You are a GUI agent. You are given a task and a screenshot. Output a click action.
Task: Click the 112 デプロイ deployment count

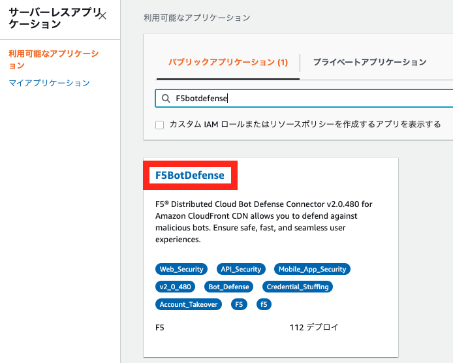[314, 327]
